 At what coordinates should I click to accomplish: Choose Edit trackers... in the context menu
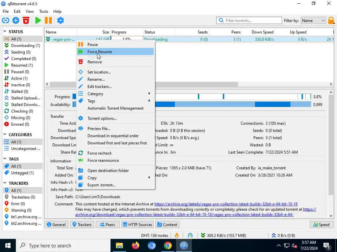point(116,87)
